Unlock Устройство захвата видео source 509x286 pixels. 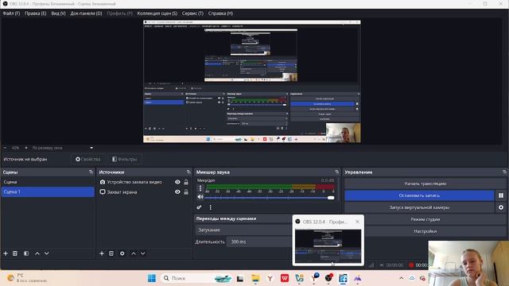tap(186, 182)
